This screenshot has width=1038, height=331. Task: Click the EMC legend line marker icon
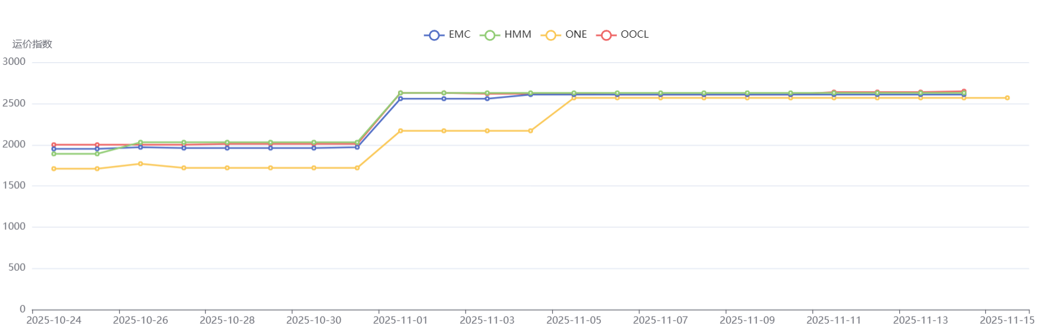click(434, 35)
